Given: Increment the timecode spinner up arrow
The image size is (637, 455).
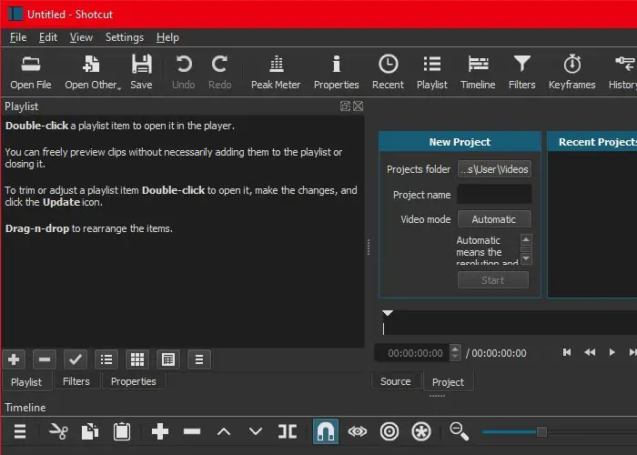Looking at the screenshot, I should [455, 349].
